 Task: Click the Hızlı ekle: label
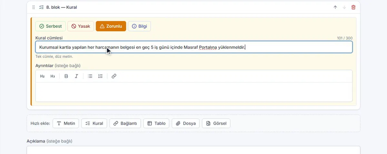pyautogui.click(x=40, y=124)
